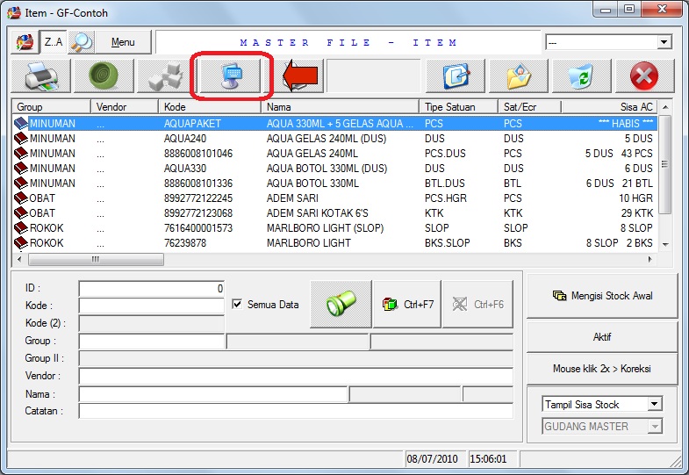
Task: Click the Ctrl+F6 button
Action: (x=477, y=304)
